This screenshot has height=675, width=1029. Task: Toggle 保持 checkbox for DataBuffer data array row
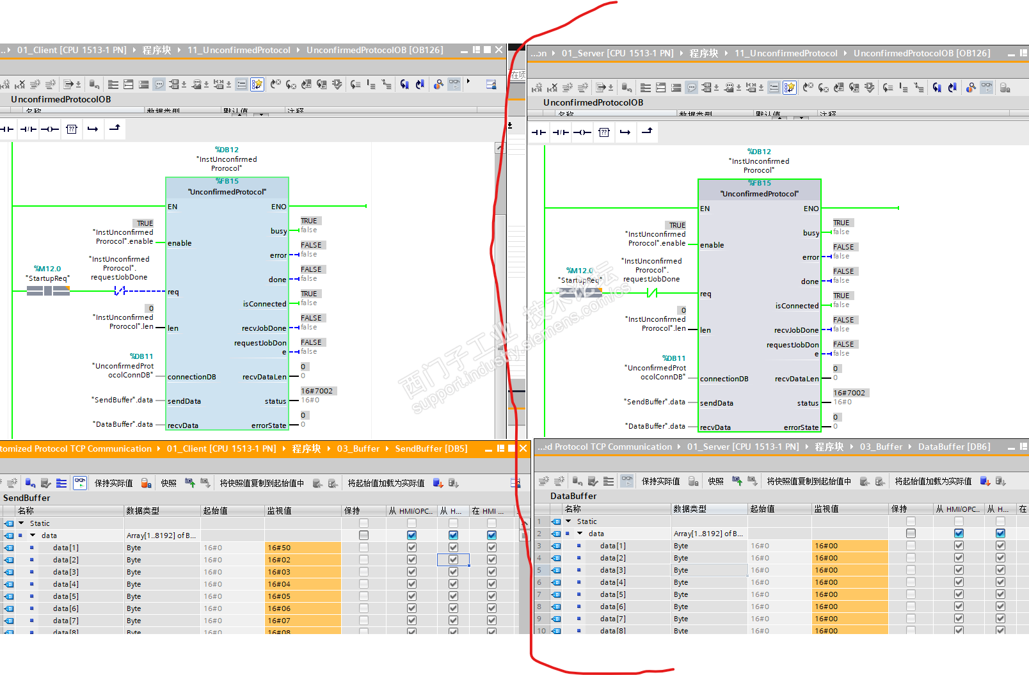(x=911, y=534)
